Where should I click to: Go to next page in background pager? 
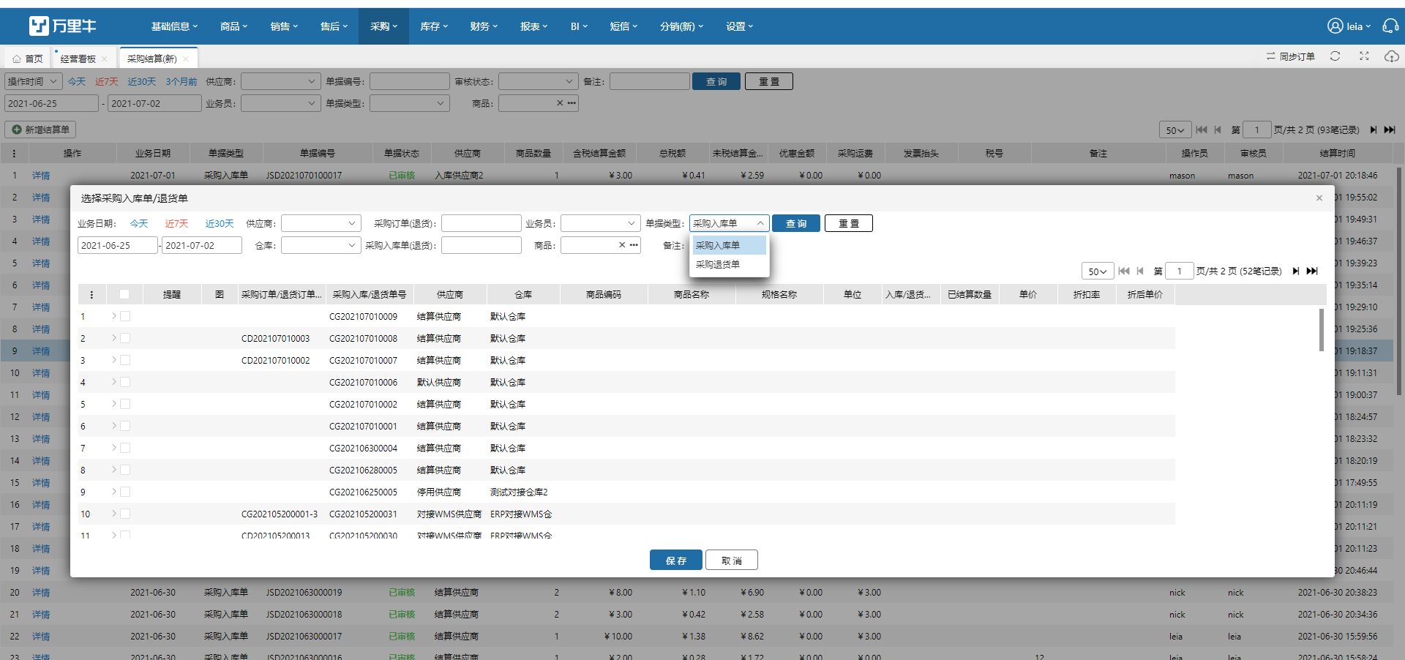click(1373, 130)
